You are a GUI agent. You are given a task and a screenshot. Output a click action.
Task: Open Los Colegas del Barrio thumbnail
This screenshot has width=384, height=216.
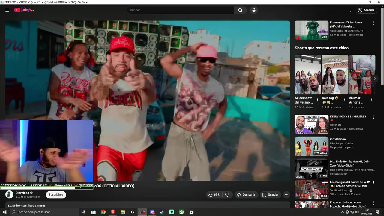click(312, 190)
